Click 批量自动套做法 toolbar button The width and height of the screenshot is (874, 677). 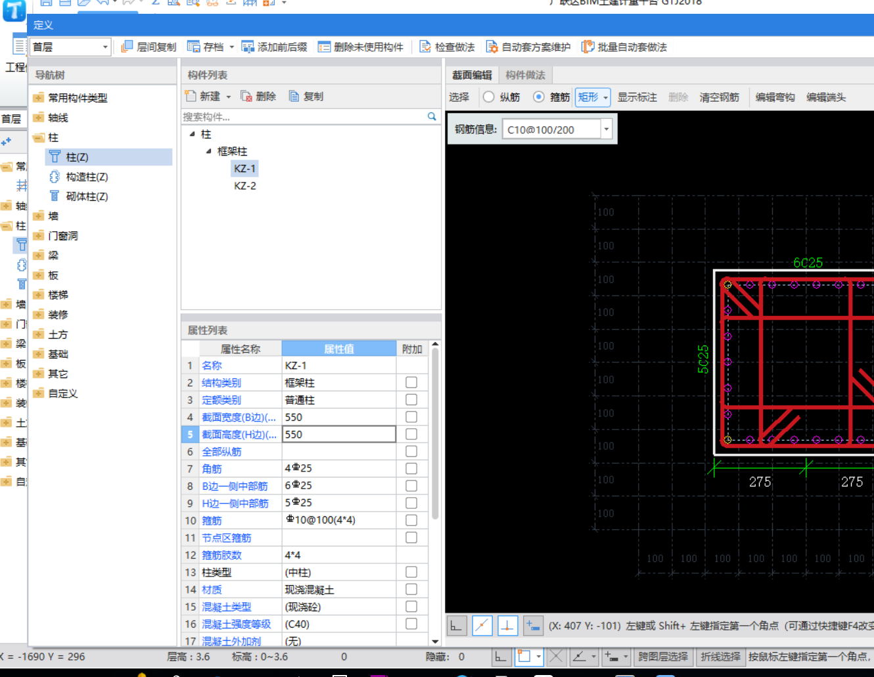coord(624,47)
